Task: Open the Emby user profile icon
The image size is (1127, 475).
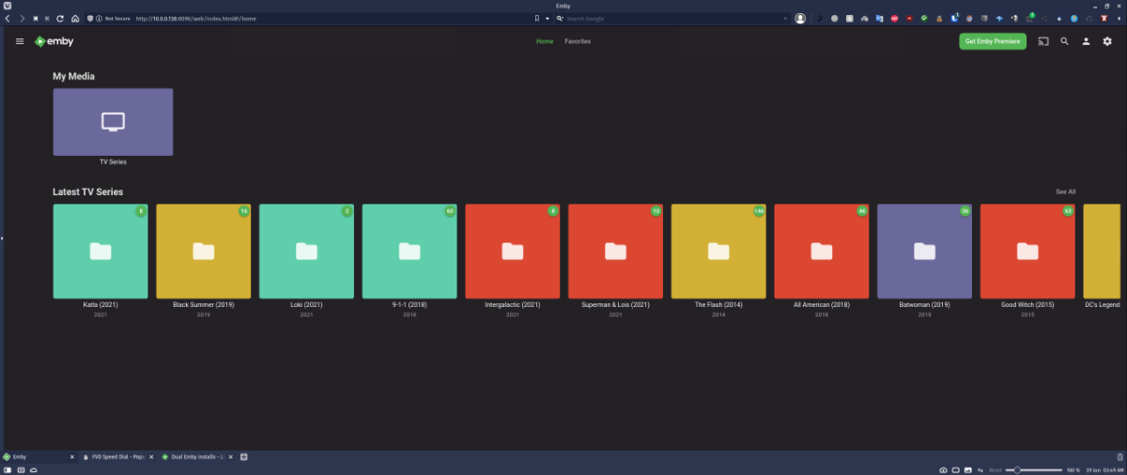Action: [1086, 41]
